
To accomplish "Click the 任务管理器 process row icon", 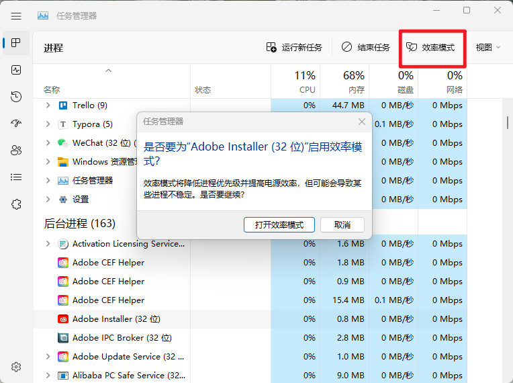I will (63, 181).
